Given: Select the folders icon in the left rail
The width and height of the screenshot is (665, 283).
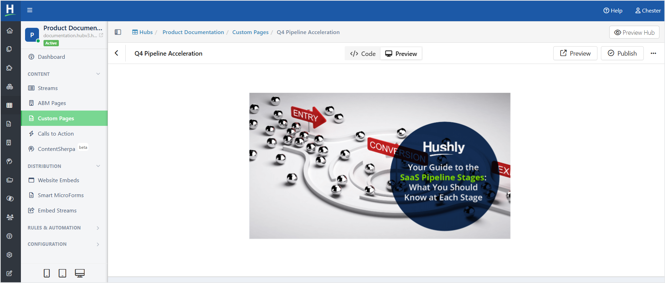Looking at the screenshot, I should click(x=10, y=180).
